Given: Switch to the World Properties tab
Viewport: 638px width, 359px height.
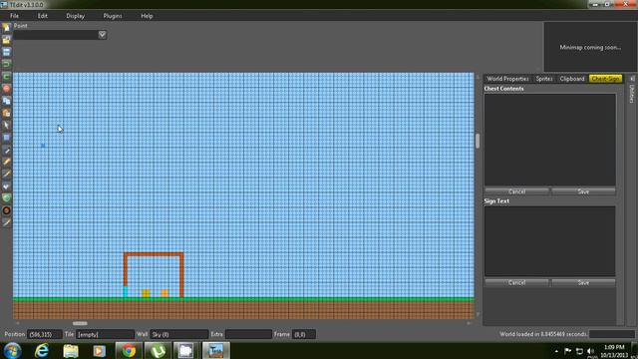Looking at the screenshot, I should (507, 79).
